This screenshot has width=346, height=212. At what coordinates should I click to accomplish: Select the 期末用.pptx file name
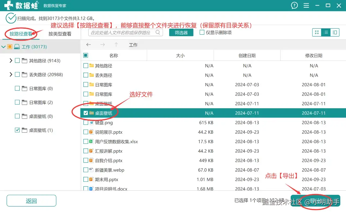[107, 180]
